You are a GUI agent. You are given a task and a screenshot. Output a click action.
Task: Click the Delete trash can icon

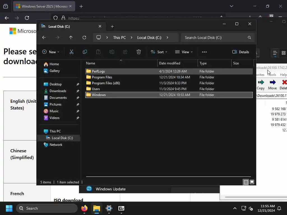[139, 52]
